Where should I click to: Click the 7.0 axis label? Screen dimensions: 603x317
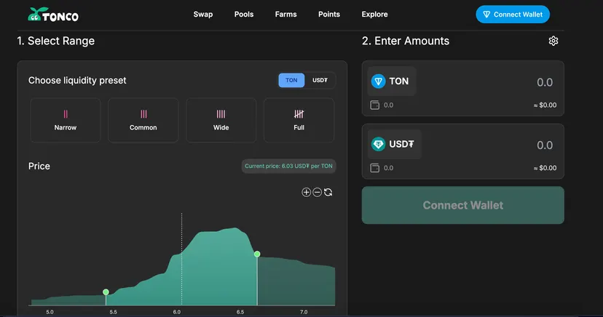[304, 312]
